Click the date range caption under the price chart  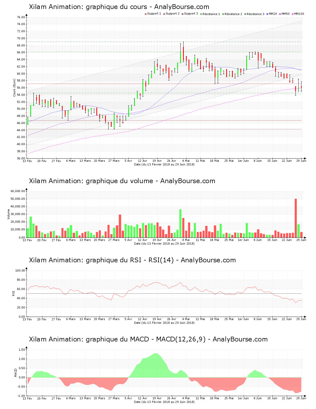(164, 164)
